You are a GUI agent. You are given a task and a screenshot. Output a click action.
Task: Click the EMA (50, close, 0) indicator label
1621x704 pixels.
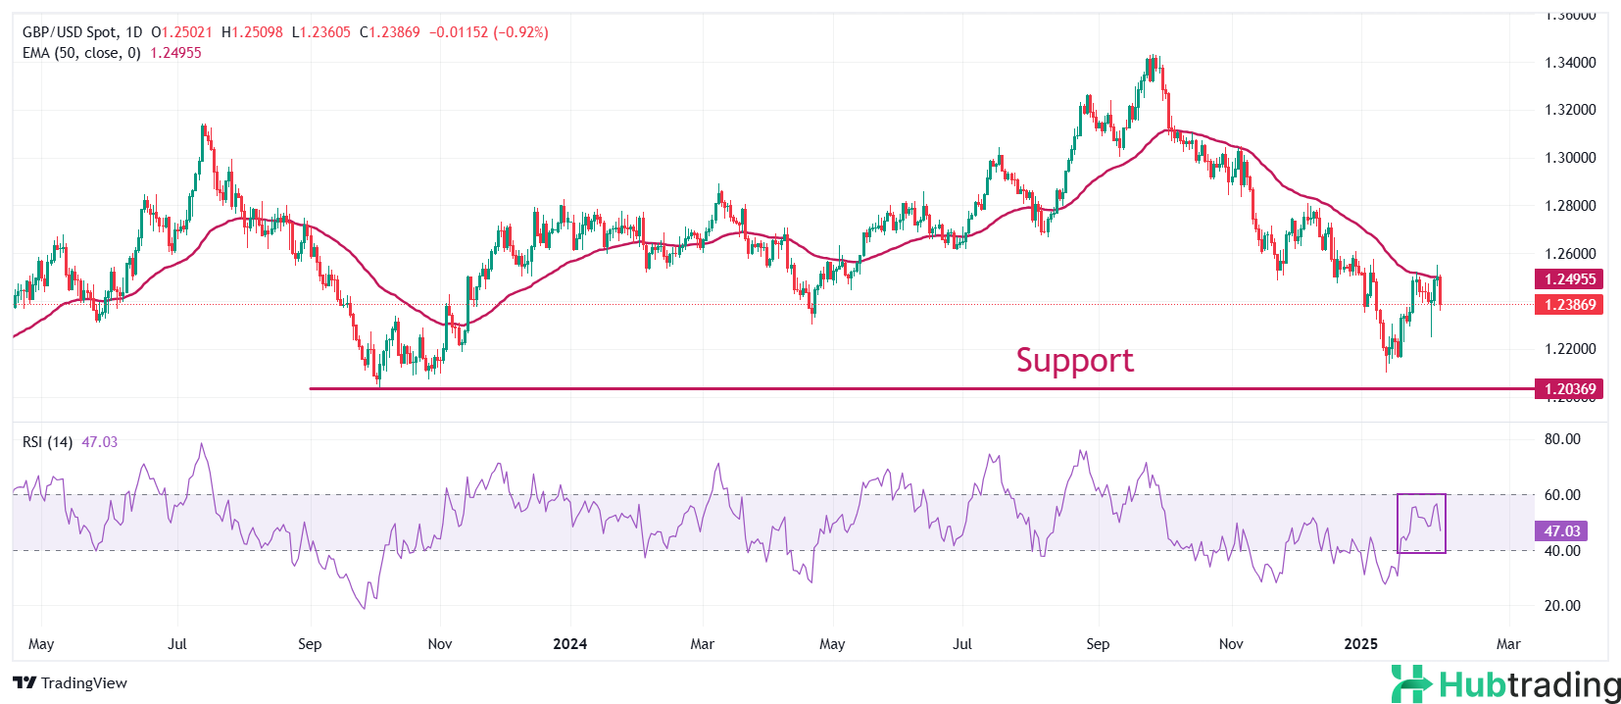pos(82,53)
